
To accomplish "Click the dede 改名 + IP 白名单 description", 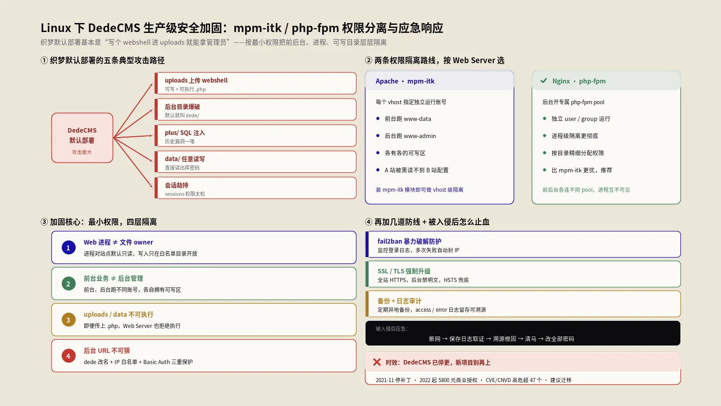I will click(x=138, y=362).
